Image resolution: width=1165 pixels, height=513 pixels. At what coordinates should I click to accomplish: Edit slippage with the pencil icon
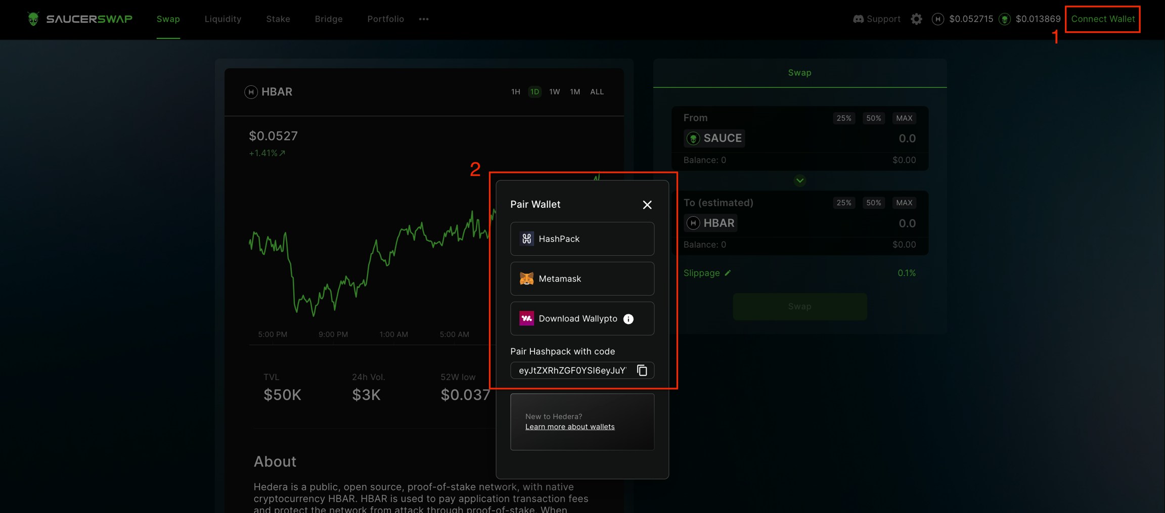pos(728,273)
